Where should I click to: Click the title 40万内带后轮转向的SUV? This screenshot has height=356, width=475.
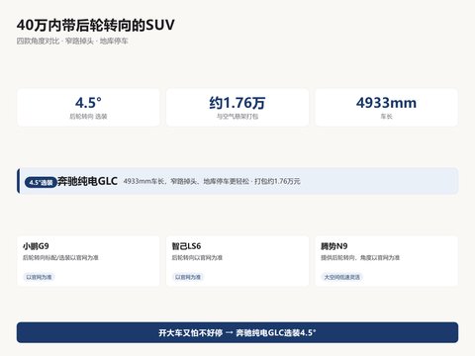(96, 25)
